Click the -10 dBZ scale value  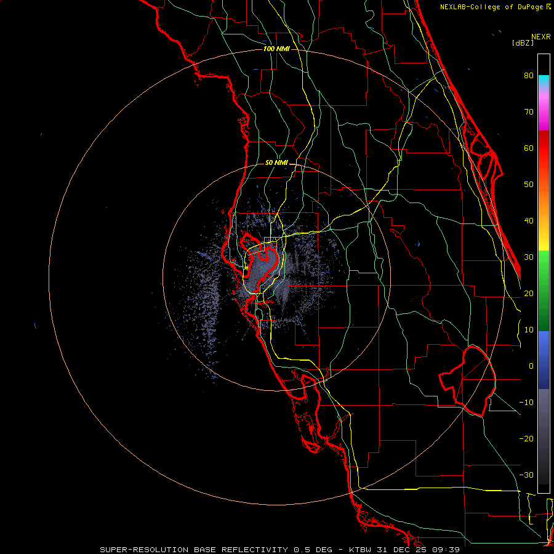tap(526, 403)
